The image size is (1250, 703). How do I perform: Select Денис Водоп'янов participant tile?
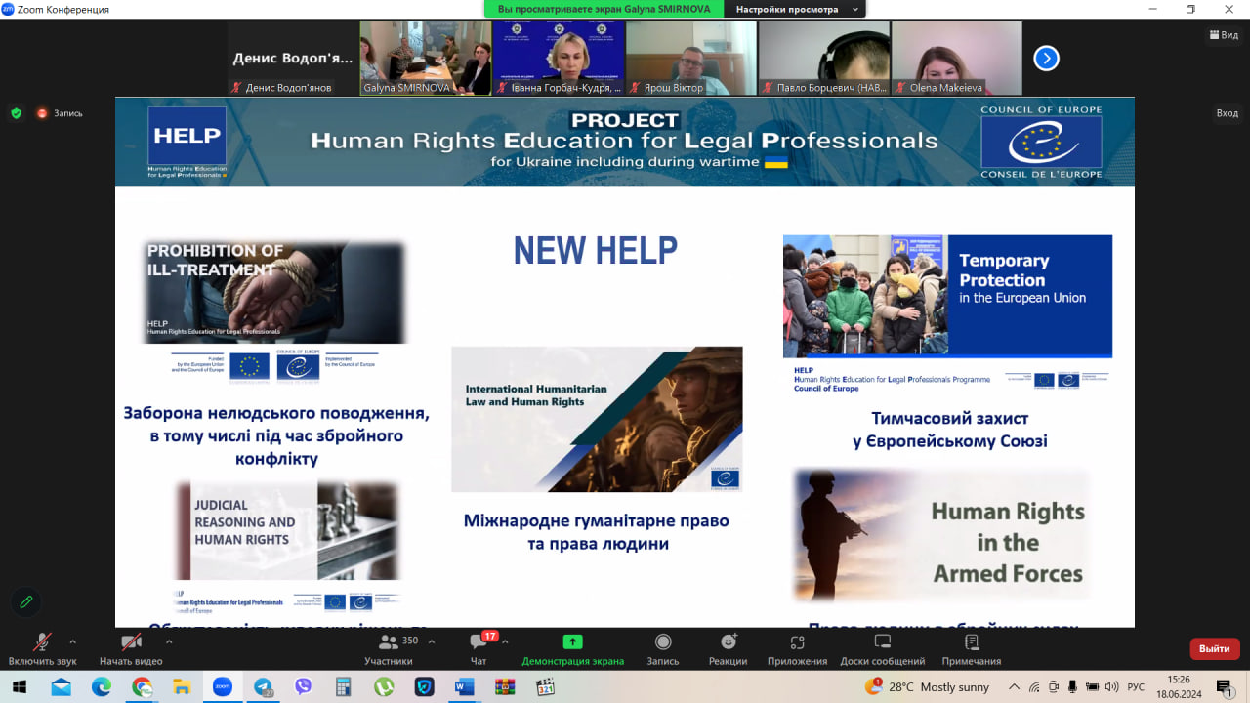[x=293, y=59]
